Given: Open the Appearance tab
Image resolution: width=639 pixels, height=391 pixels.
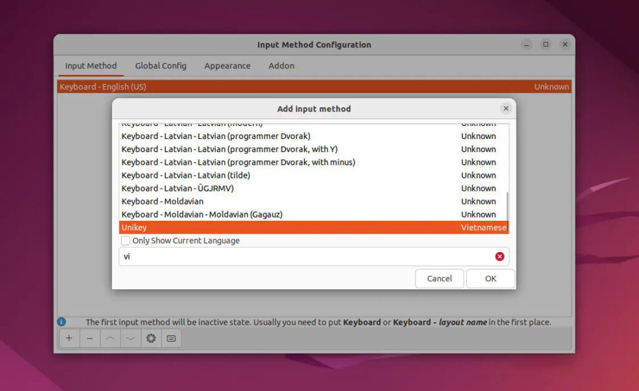Looking at the screenshot, I should pyautogui.click(x=227, y=65).
